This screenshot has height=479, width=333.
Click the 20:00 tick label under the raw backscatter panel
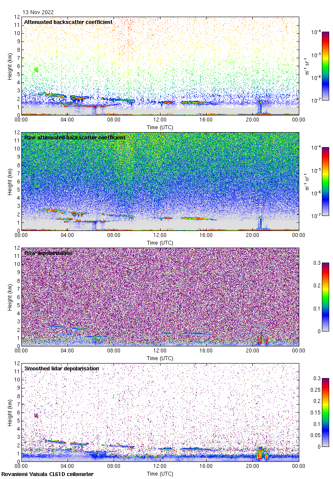(x=252, y=235)
